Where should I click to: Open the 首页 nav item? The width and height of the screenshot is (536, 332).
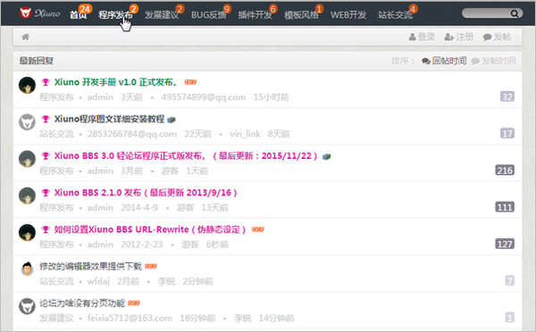click(x=79, y=15)
